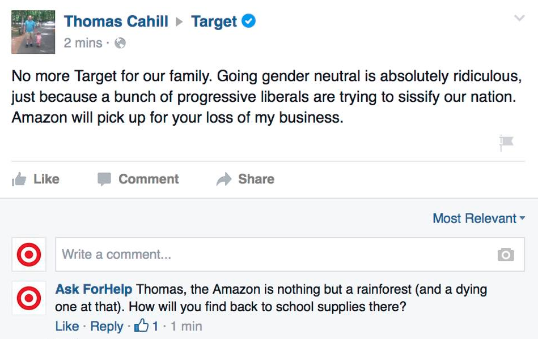The height and width of the screenshot is (339, 538).
Task: Click the camera icon in comment box
Action: (x=506, y=255)
